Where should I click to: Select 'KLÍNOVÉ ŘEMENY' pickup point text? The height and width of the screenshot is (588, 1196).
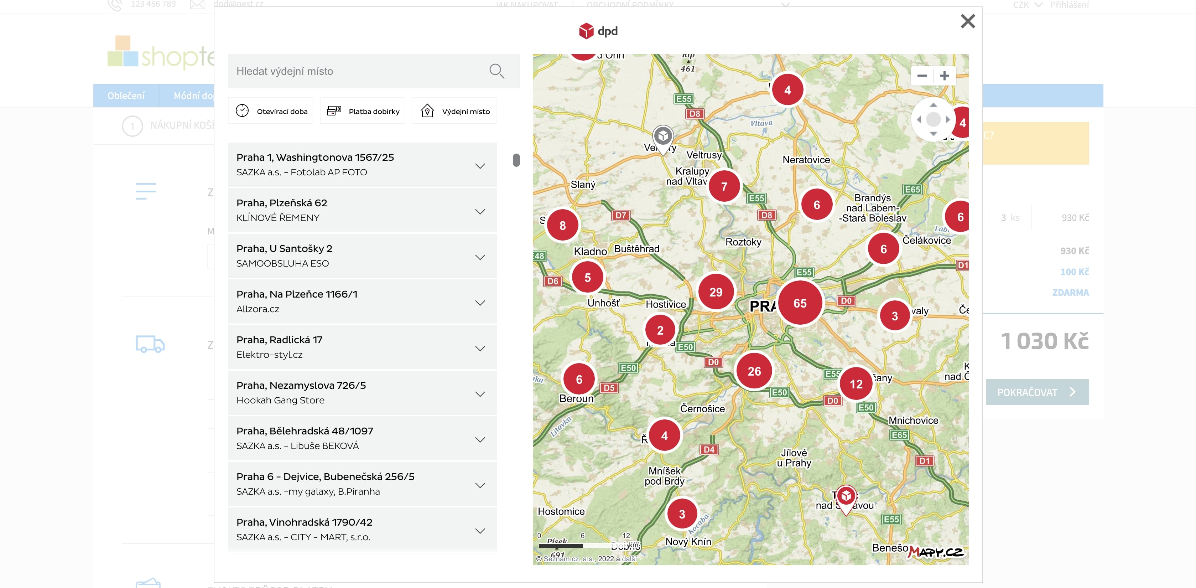278,217
